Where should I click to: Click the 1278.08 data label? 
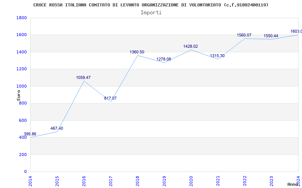click(164, 59)
